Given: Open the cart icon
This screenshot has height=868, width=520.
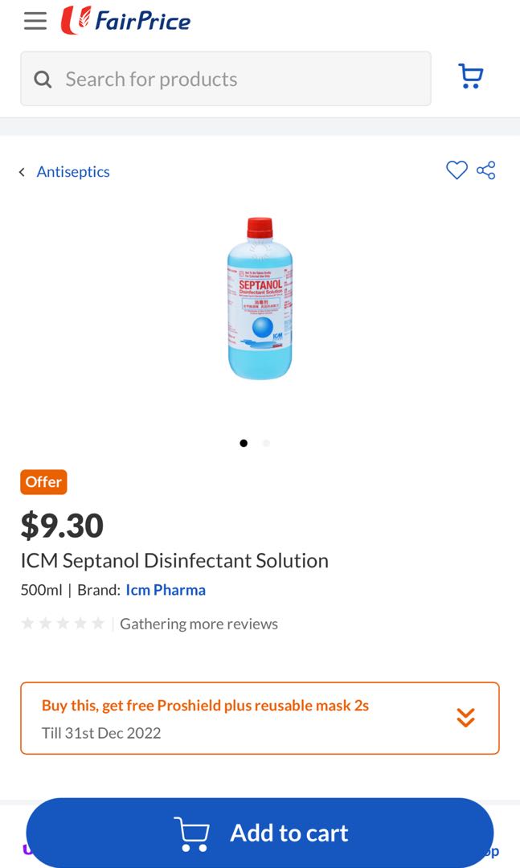Looking at the screenshot, I should 470,76.
